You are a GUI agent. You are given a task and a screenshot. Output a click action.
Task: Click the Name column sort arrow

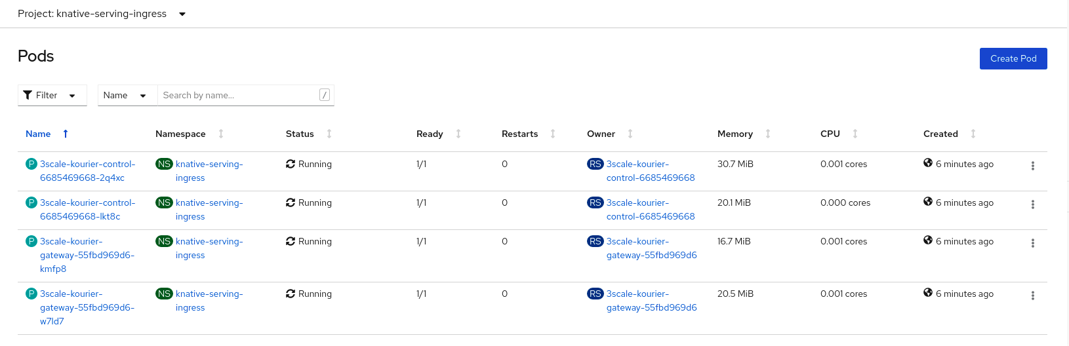click(x=66, y=134)
